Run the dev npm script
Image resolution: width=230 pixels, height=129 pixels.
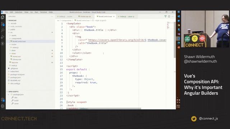click(16, 97)
